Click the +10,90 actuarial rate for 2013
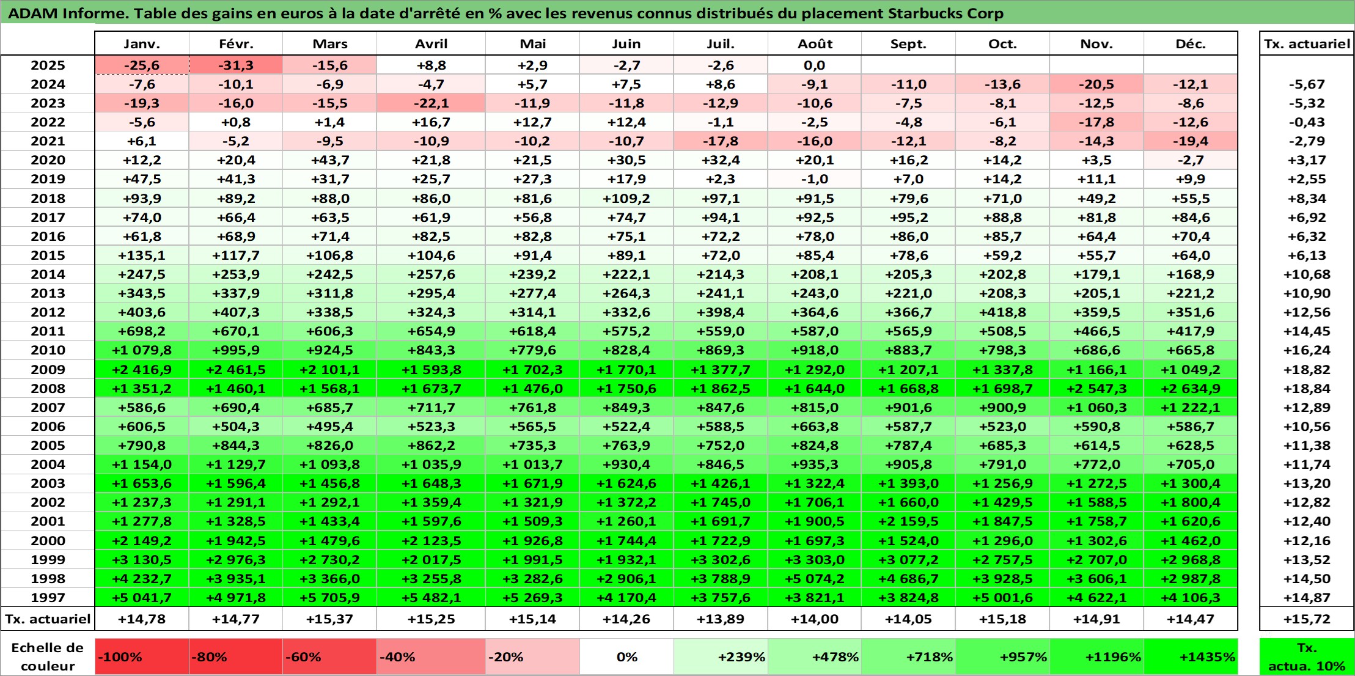The height and width of the screenshot is (676, 1355). 1307,293
